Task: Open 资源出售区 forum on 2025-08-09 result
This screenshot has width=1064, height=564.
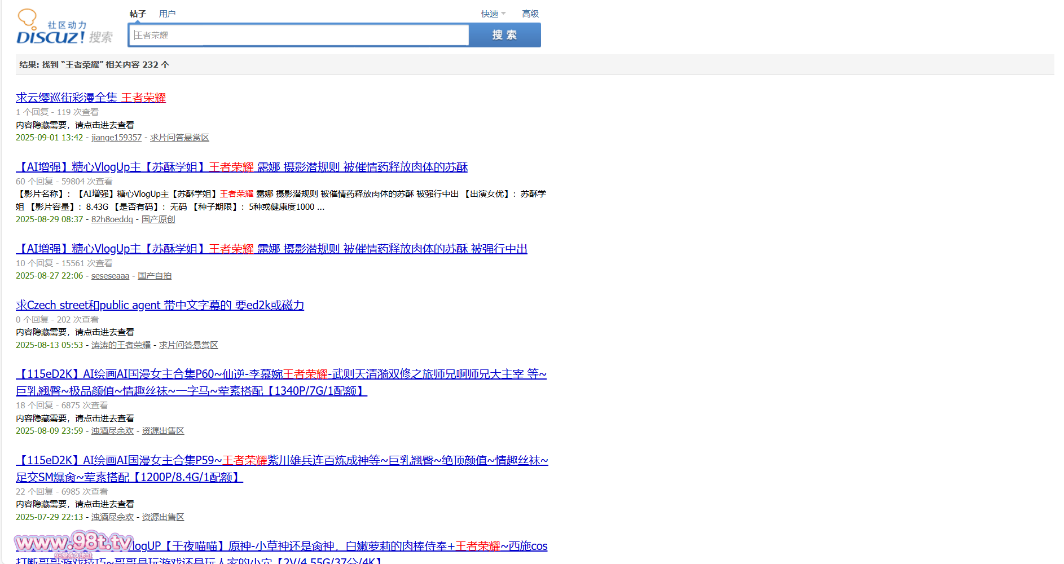Action: point(163,431)
